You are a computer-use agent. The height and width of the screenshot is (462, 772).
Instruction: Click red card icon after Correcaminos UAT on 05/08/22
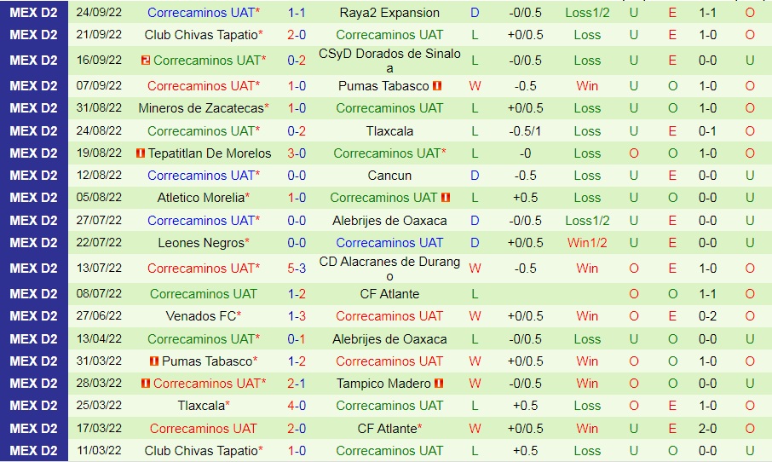click(446, 198)
